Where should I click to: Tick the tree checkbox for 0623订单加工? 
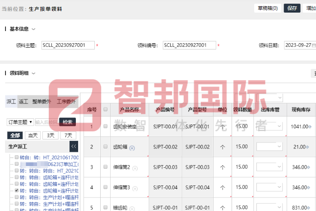click(17, 164)
